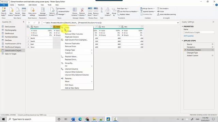
Task: Open Advanced Editor
Action: click(63, 12)
